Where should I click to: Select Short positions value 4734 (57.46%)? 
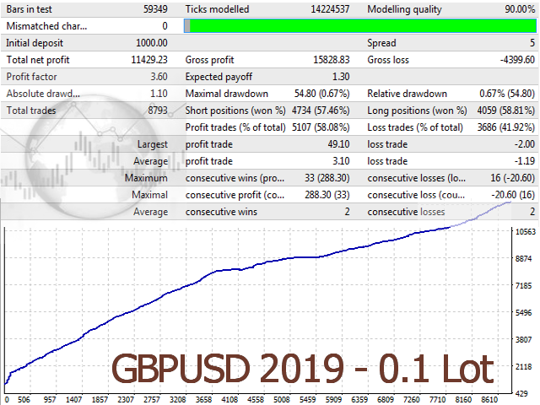321,111
